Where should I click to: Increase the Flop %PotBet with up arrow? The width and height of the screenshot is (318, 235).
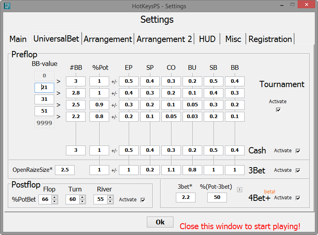(x=54, y=197)
